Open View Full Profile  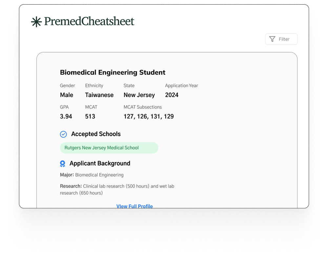134,206
